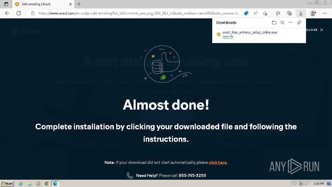
Task: Click the Avast installer file icon
Action: (219, 34)
